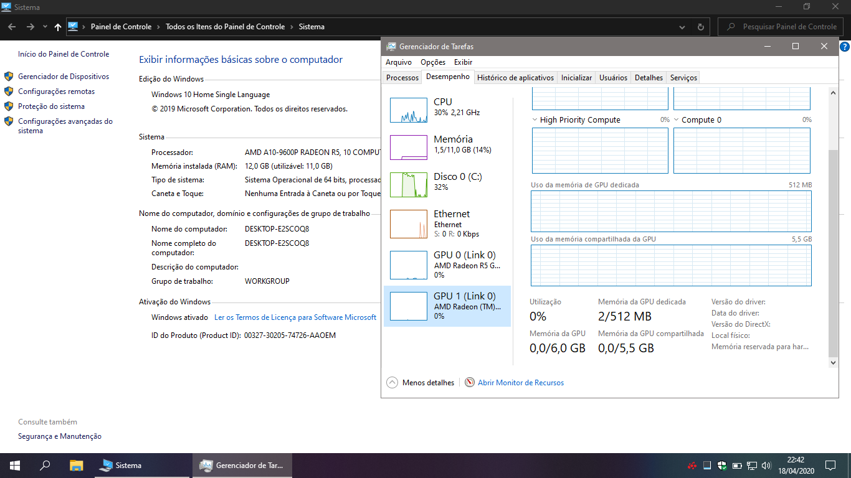Select the CPU performance graph thumbnail
This screenshot has width=851, height=478.
pyautogui.click(x=409, y=110)
